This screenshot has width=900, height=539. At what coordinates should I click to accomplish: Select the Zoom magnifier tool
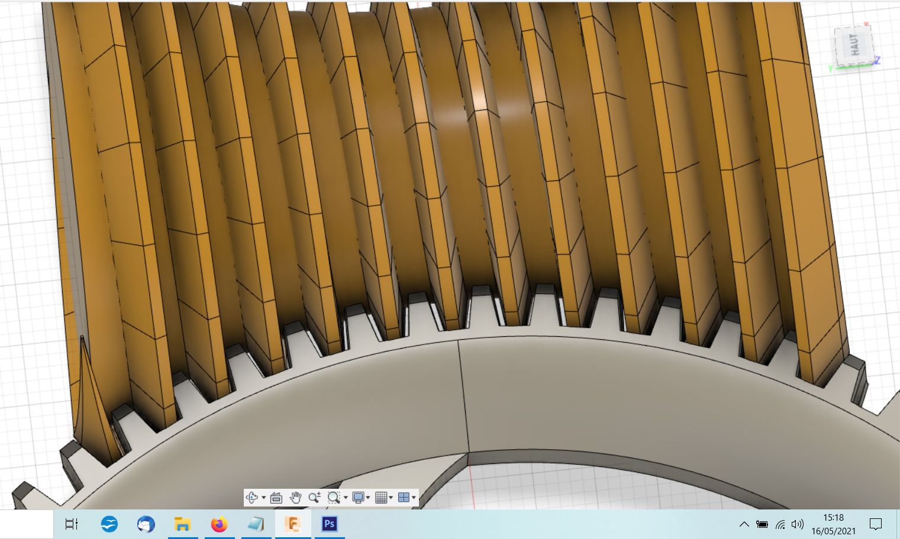click(314, 498)
